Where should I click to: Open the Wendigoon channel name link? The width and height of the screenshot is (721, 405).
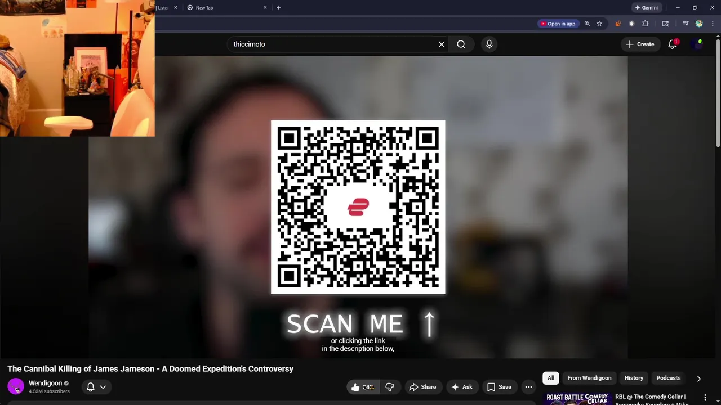click(x=46, y=383)
